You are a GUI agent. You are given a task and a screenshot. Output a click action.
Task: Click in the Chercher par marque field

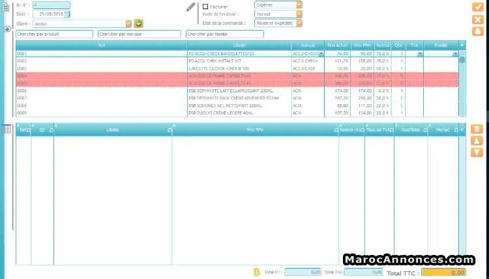(139, 34)
